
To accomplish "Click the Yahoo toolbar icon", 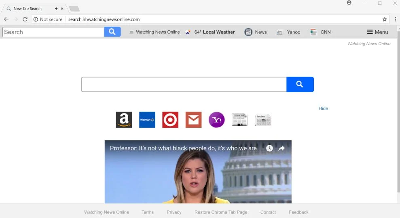I will click(x=279, y=32).
